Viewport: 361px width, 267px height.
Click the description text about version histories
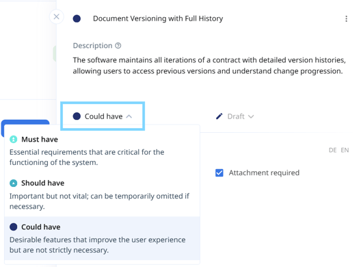(x=209, y=66)
